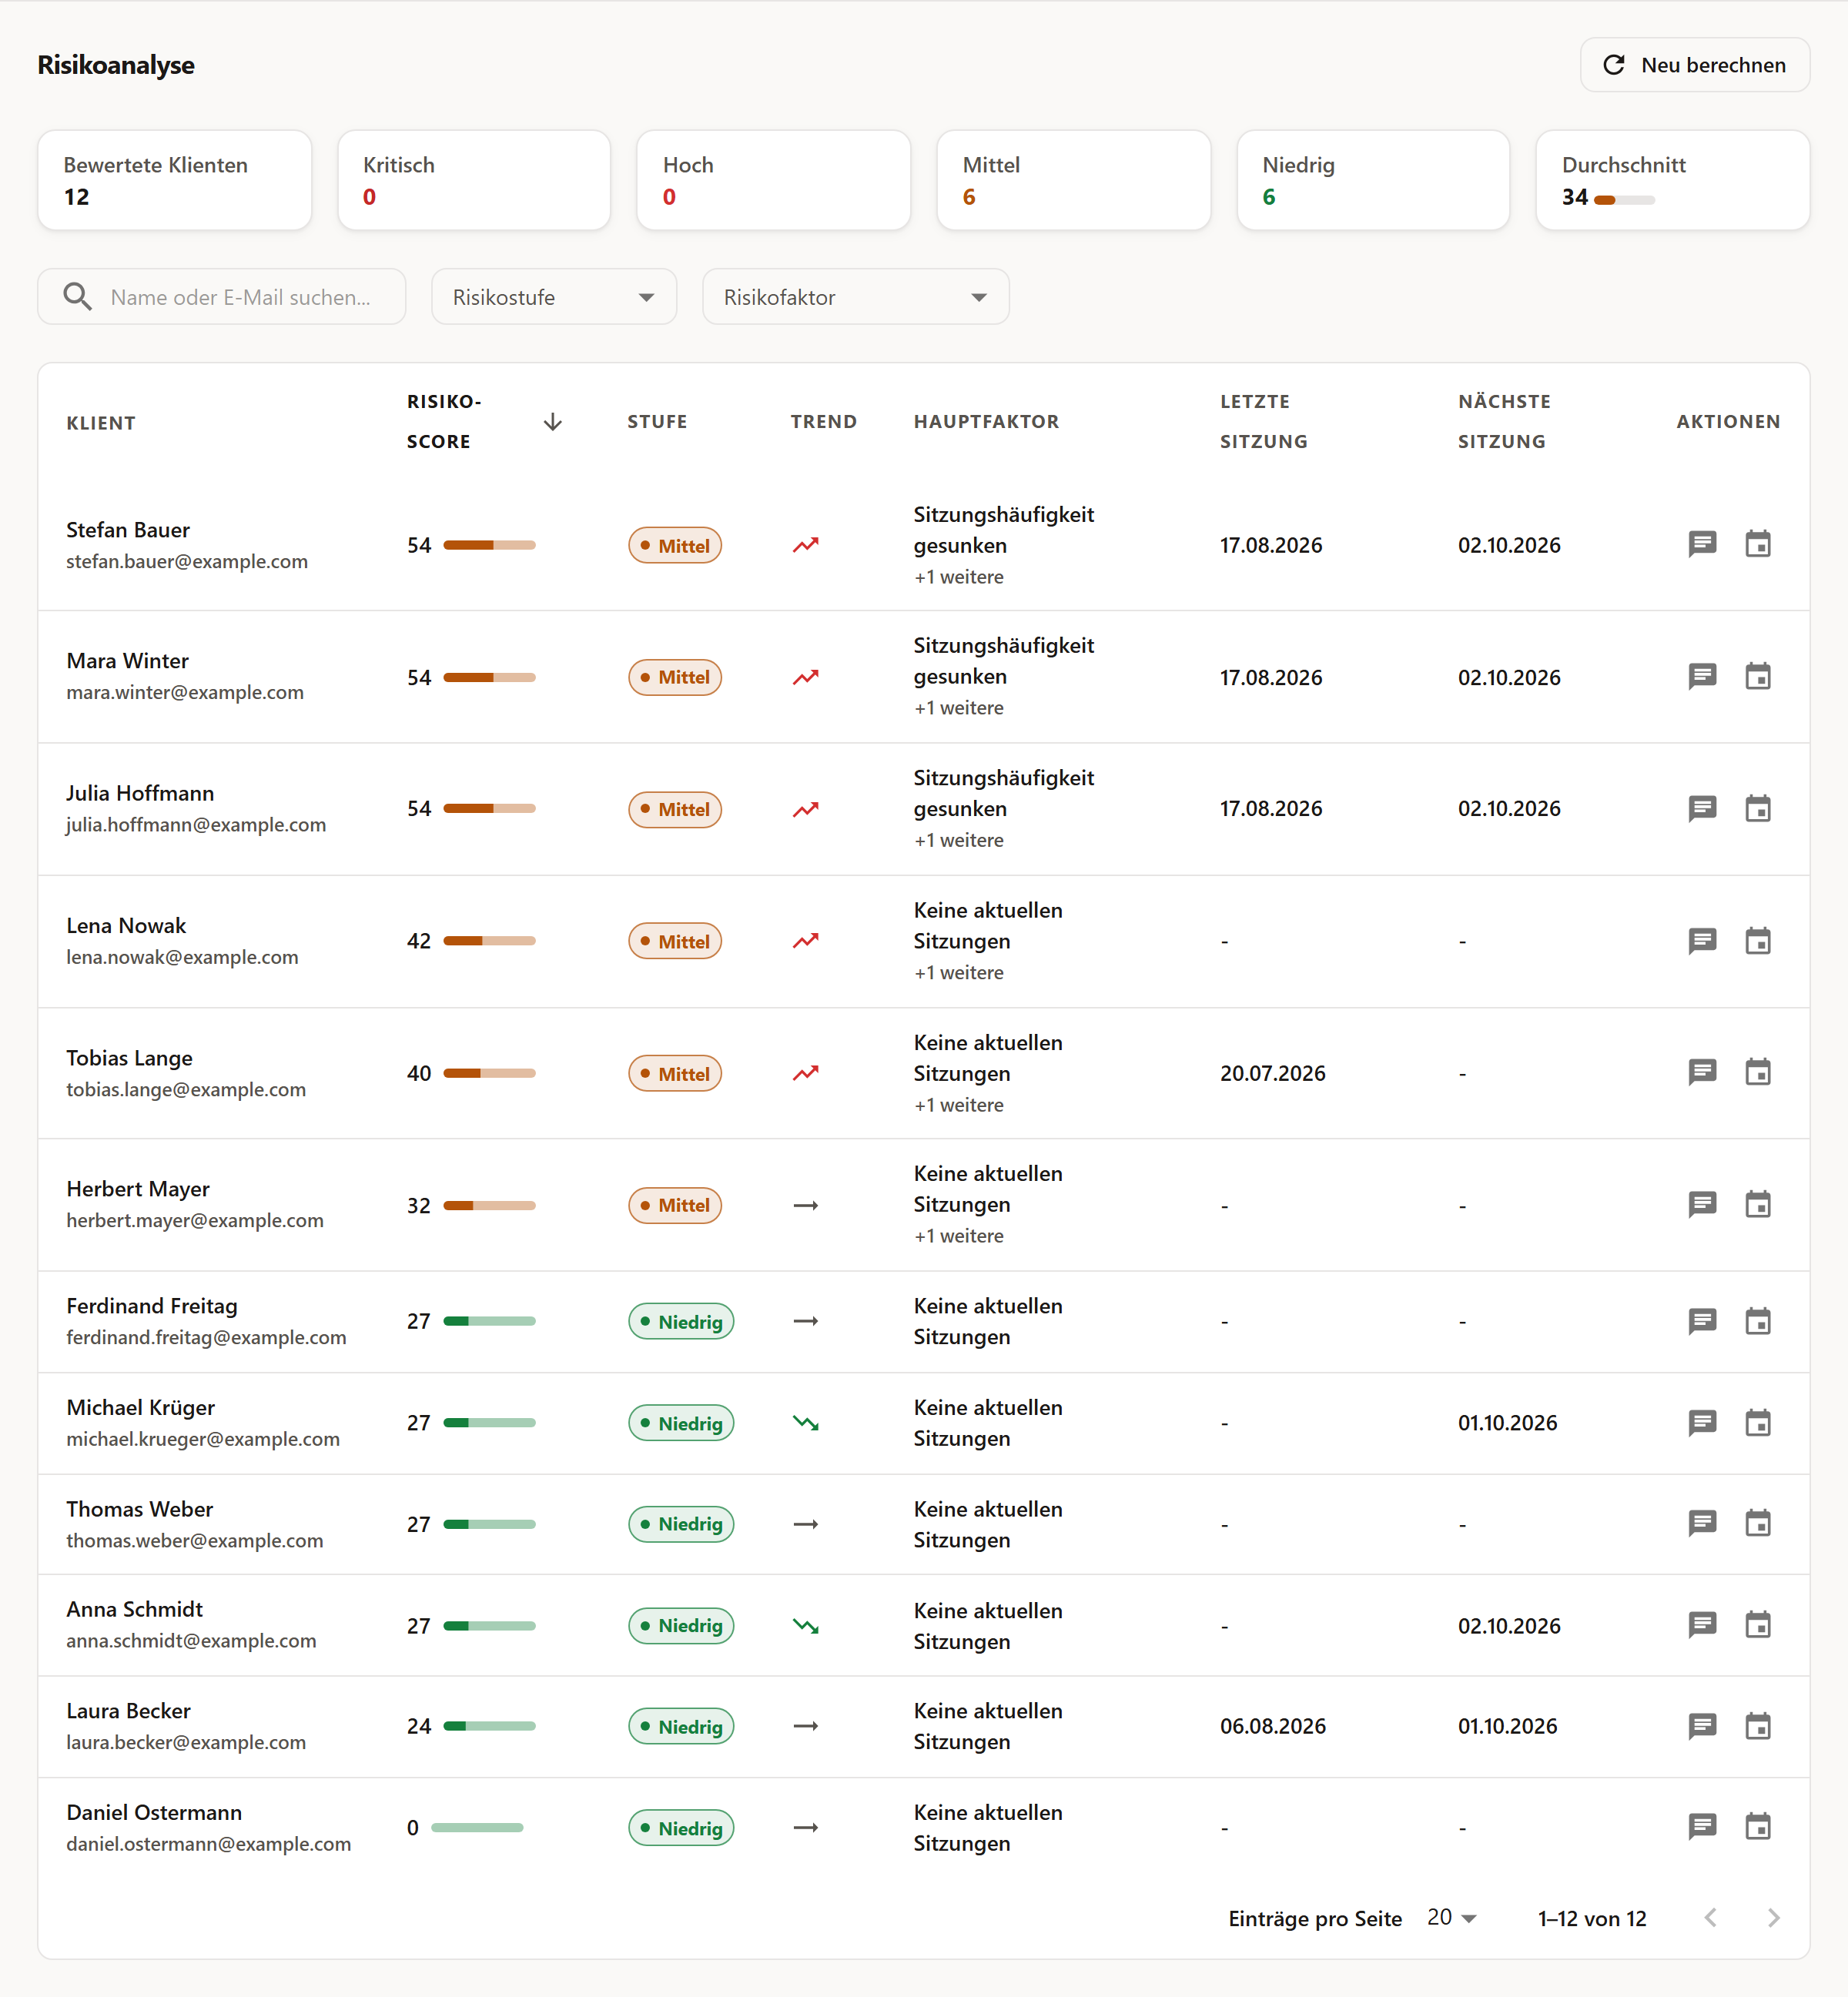1848x1997 pixels.
Task: Open message icon for Mara Winter
Action: [1702, 677]
